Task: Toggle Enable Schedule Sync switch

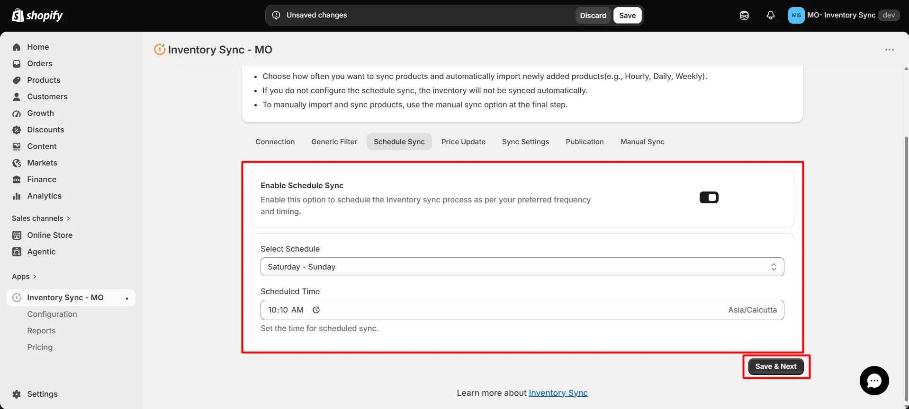Action: click(x=709, y=198)
